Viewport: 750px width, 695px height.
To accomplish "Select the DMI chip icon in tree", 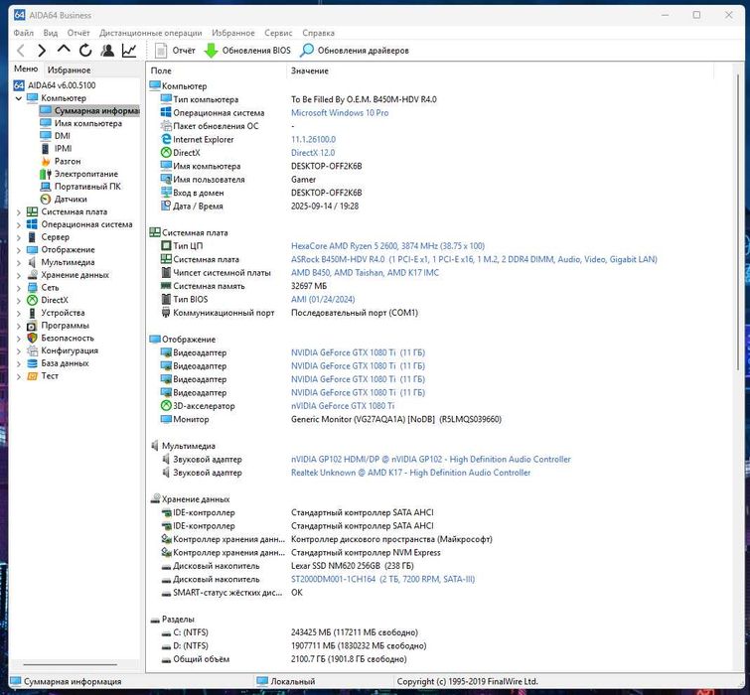I will pos(46,136).
